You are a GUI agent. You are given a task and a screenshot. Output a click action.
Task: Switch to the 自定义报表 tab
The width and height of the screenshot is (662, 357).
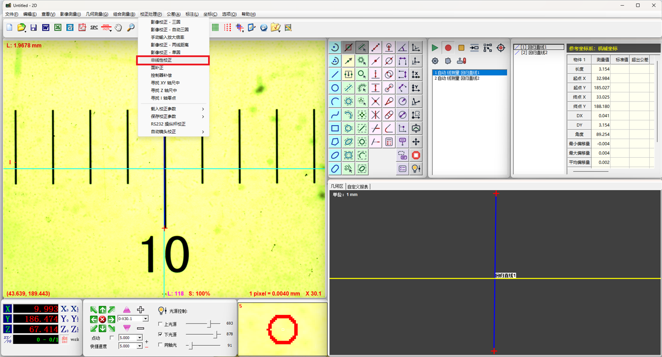click(357, 187)
